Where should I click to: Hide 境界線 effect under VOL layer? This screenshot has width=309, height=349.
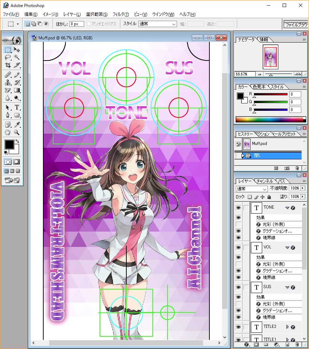point(238,277)
